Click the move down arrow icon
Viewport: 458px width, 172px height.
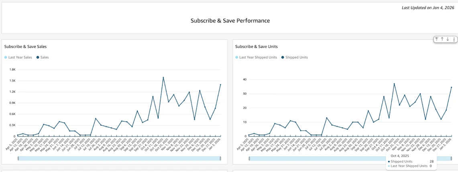click(448, 39)
